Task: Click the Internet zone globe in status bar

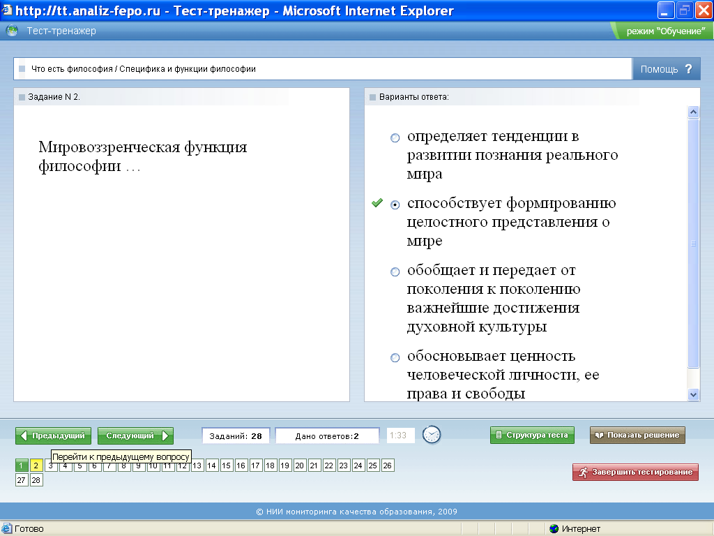Action: click(x=554, y=529)
